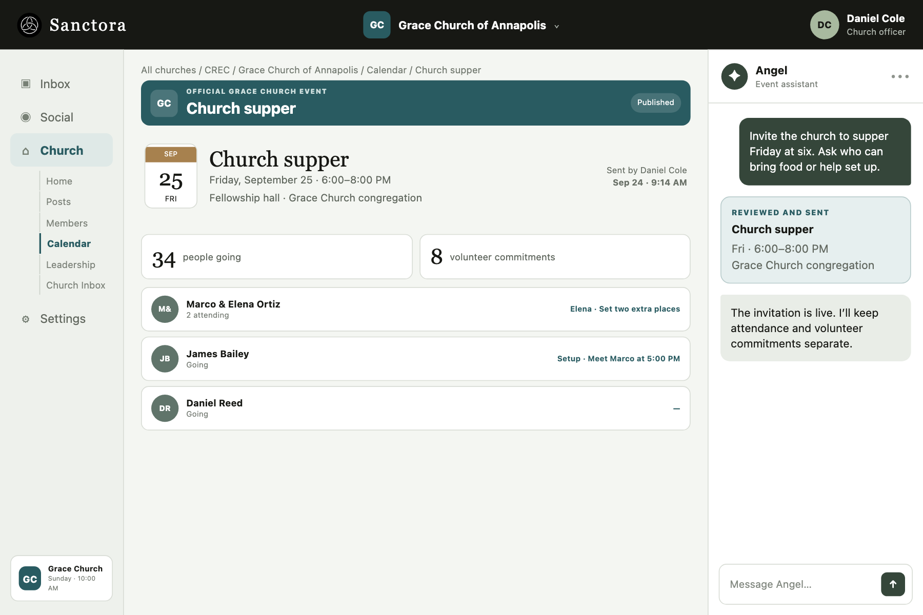The width and height of the screenshot is (923, 615).
Task: Open Setup · Meet Marco at 5:00 PM
Action: [618, 359]
